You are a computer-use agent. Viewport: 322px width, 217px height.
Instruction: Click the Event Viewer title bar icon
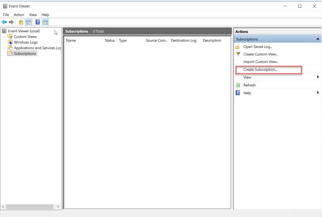tap(5, 6)
